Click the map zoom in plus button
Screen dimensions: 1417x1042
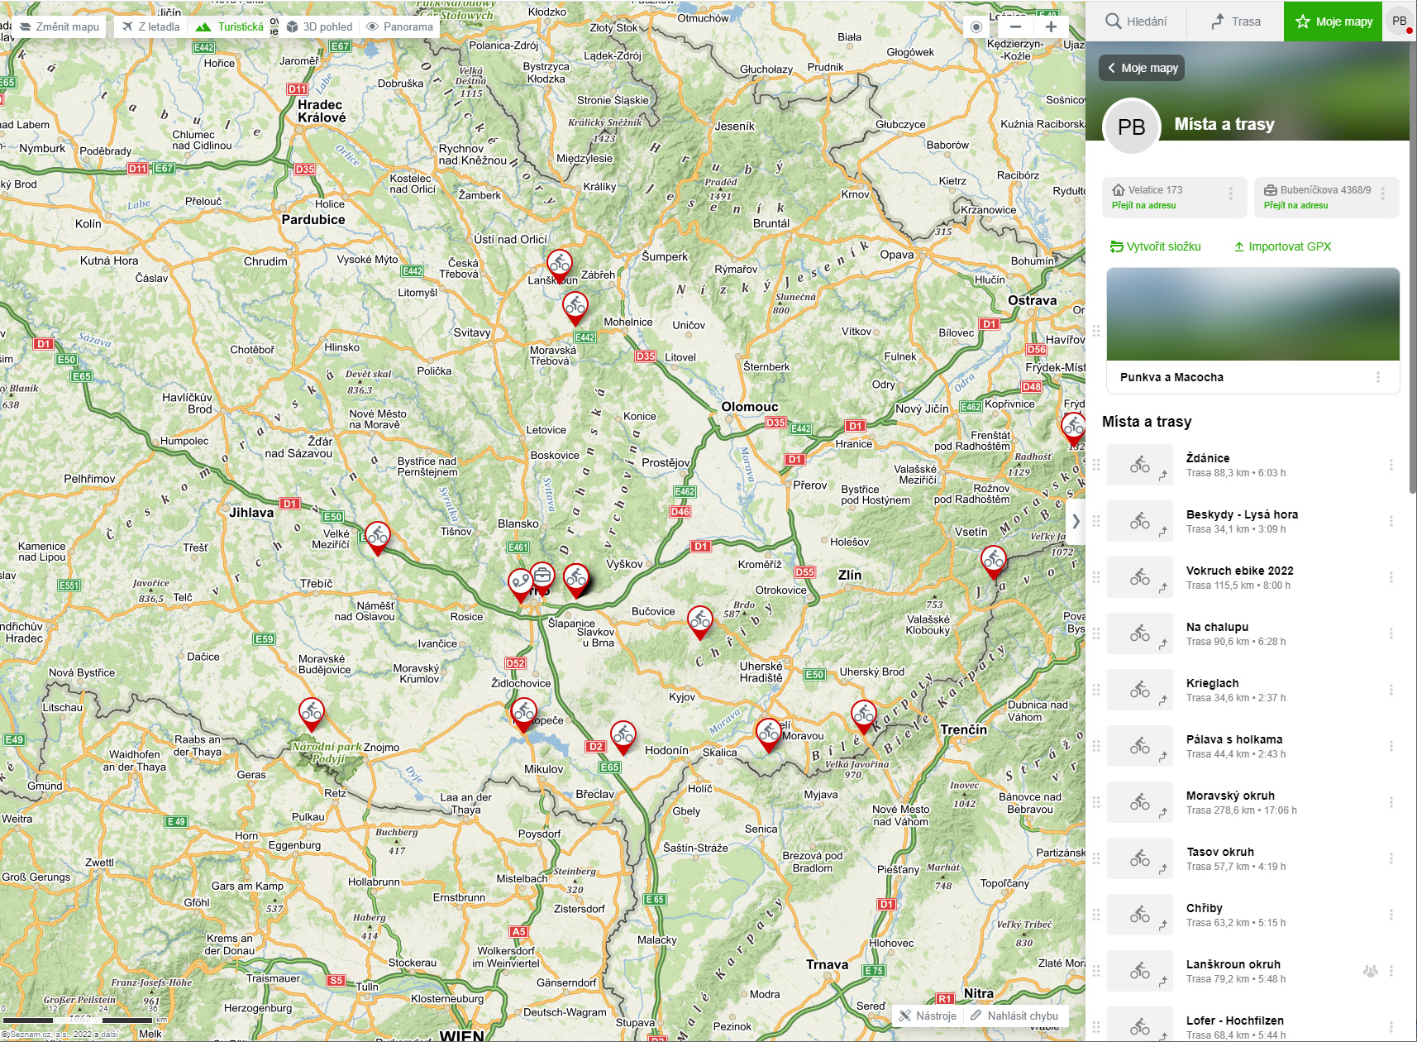(1051, 26)
